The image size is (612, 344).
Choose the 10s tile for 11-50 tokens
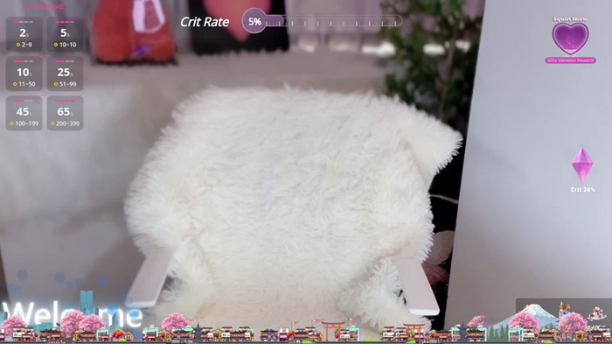point(24,74)
